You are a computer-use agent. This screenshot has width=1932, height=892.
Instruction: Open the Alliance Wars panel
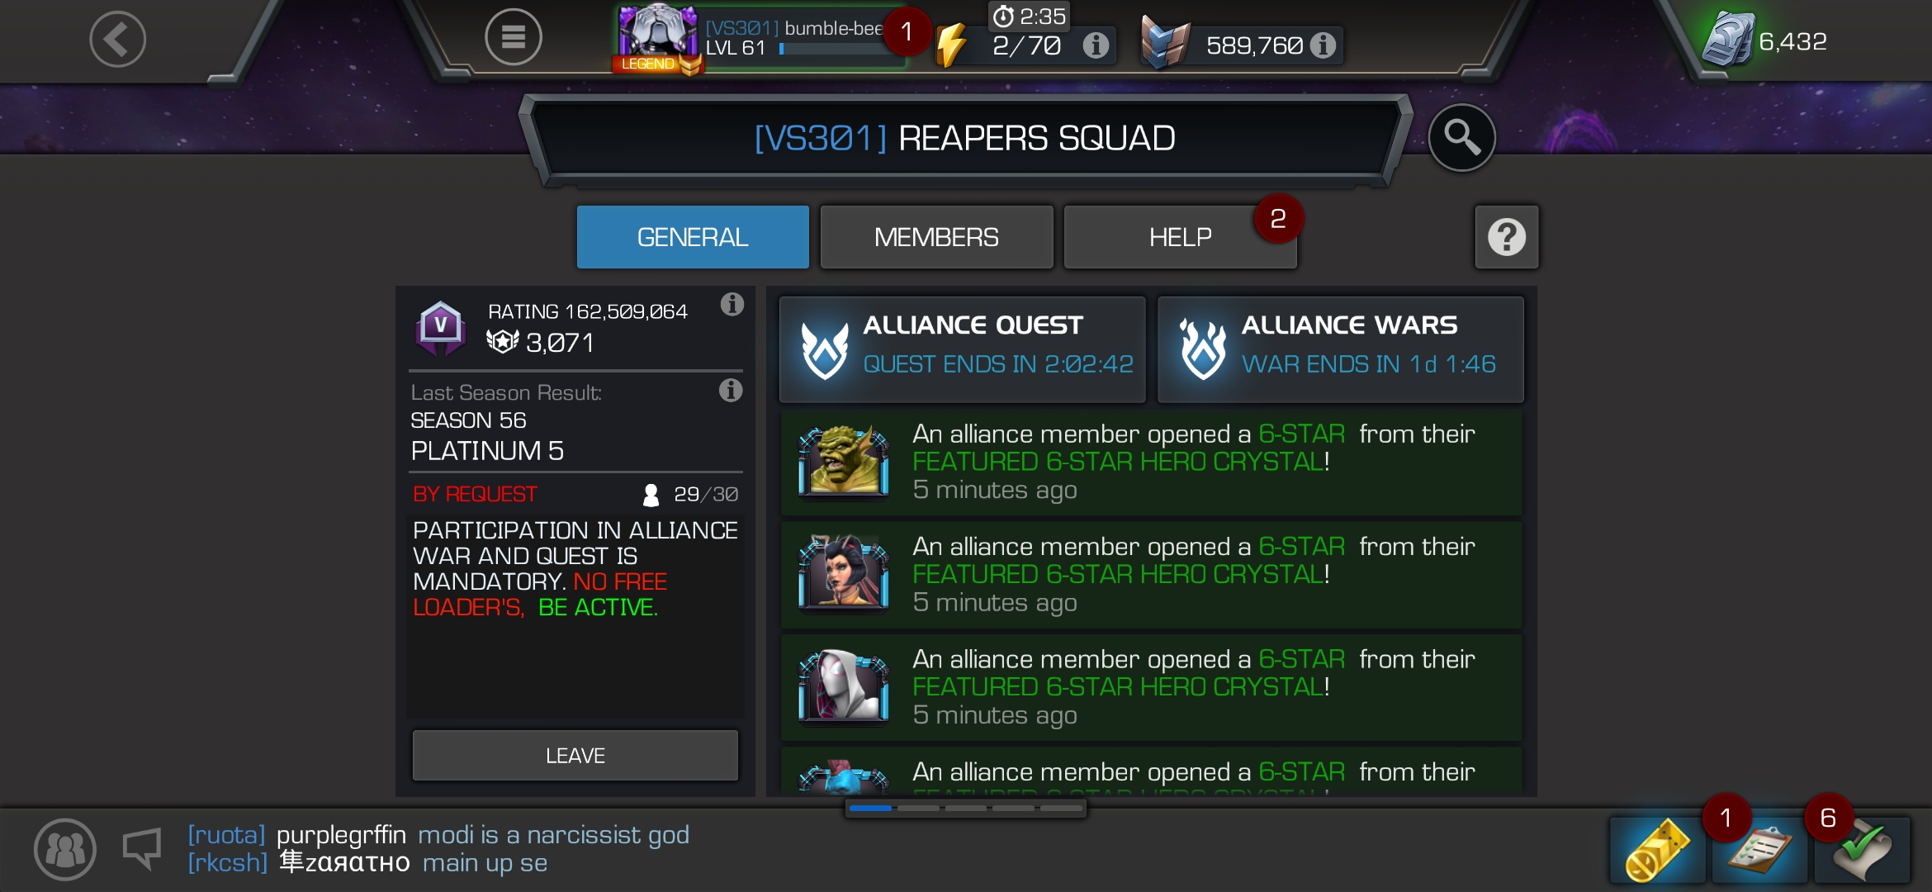pos(1340,349)
